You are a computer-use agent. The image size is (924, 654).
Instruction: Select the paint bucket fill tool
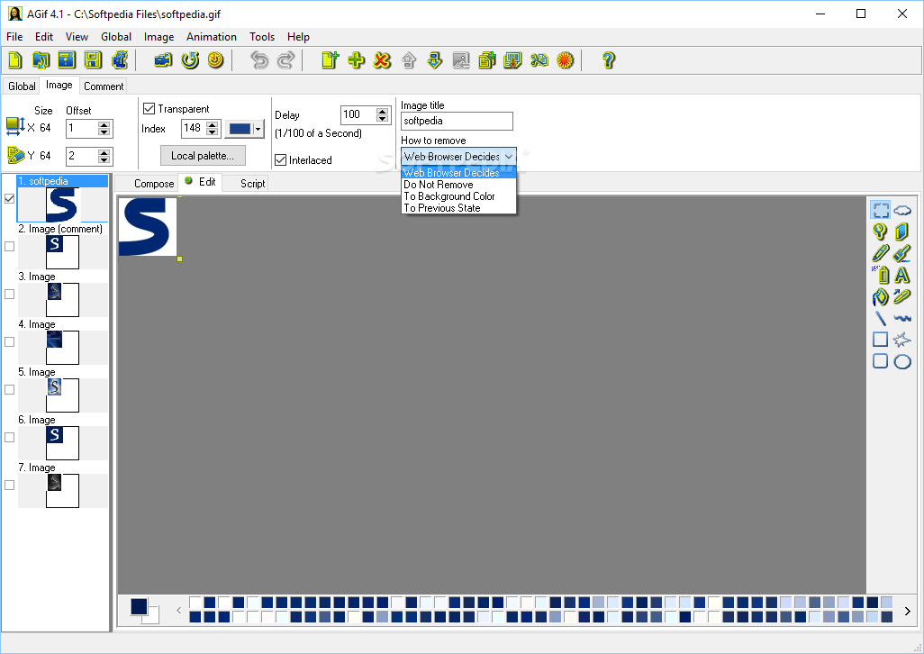click(881, 296)
